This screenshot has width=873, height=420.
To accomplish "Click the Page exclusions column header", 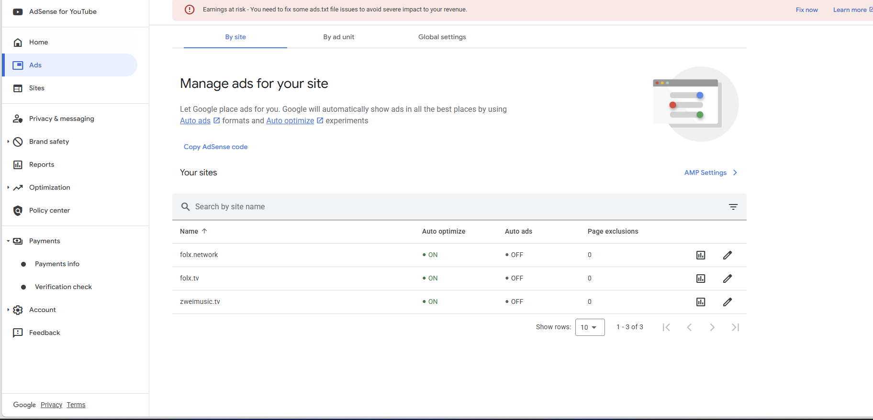I will pos(613,232).
